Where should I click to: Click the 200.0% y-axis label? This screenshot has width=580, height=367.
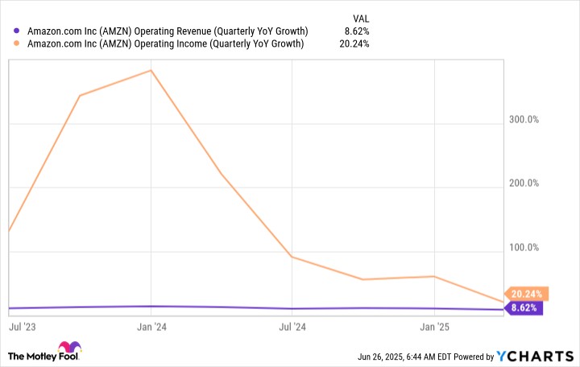tap(524, 183)
